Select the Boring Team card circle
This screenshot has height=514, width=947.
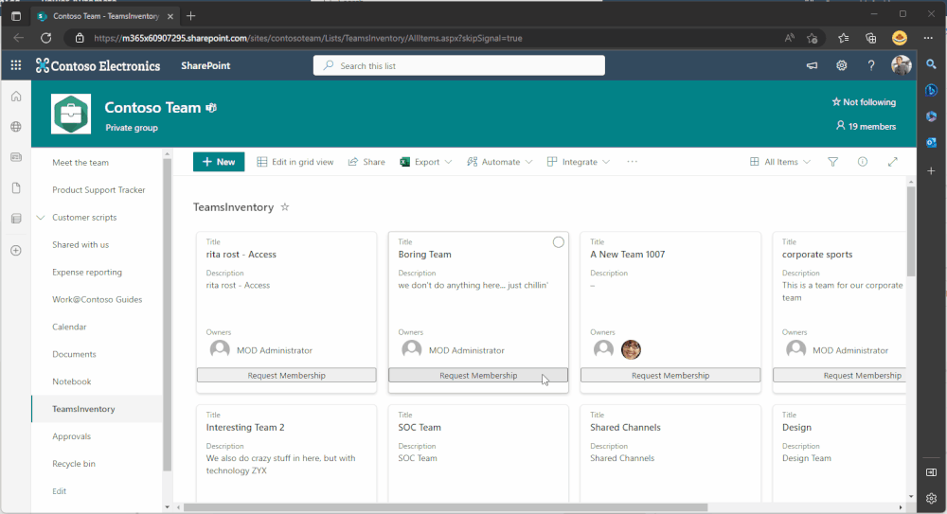559,242
